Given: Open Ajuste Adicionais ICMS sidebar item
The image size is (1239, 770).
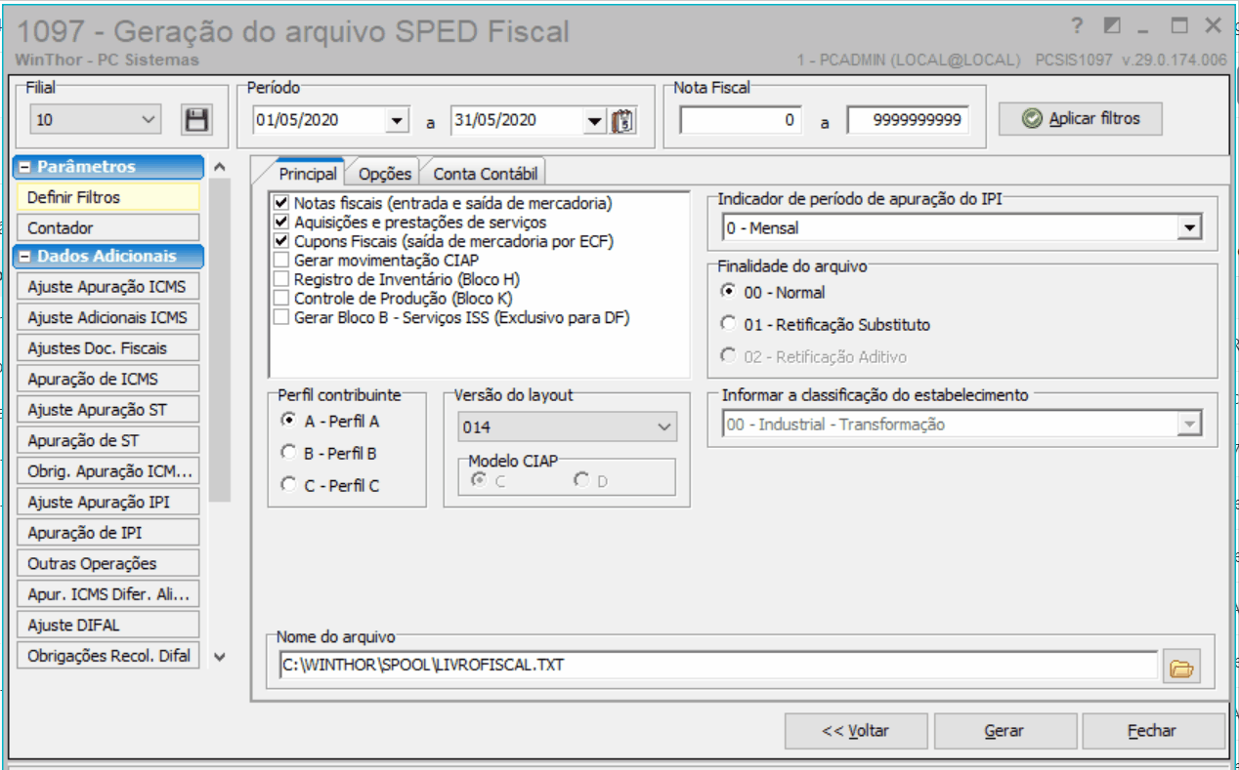Looking at the screenshot, I should 108,317.
